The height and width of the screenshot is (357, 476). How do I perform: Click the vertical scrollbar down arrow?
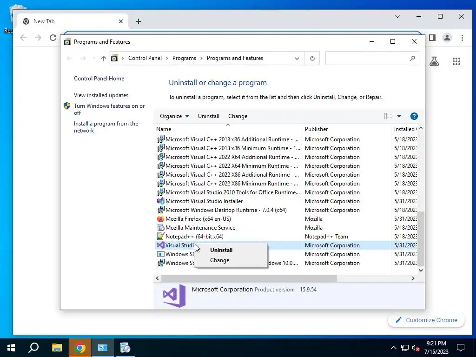[x=421, y=270]
